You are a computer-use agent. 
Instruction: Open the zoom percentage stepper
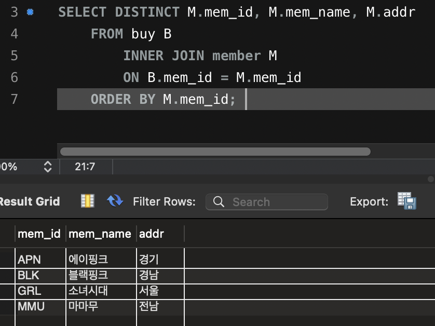pos(48,167)
